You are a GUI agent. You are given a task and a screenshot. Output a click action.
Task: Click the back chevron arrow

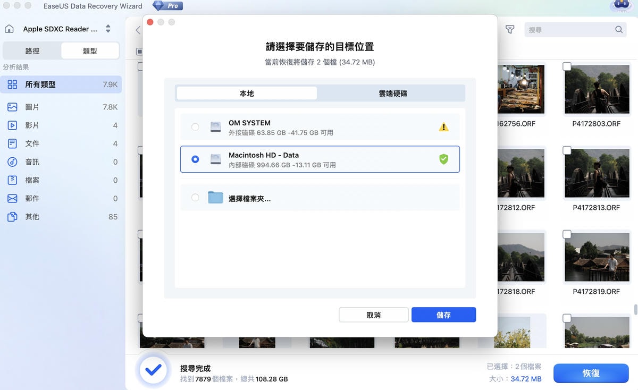(x=138, y=30)
